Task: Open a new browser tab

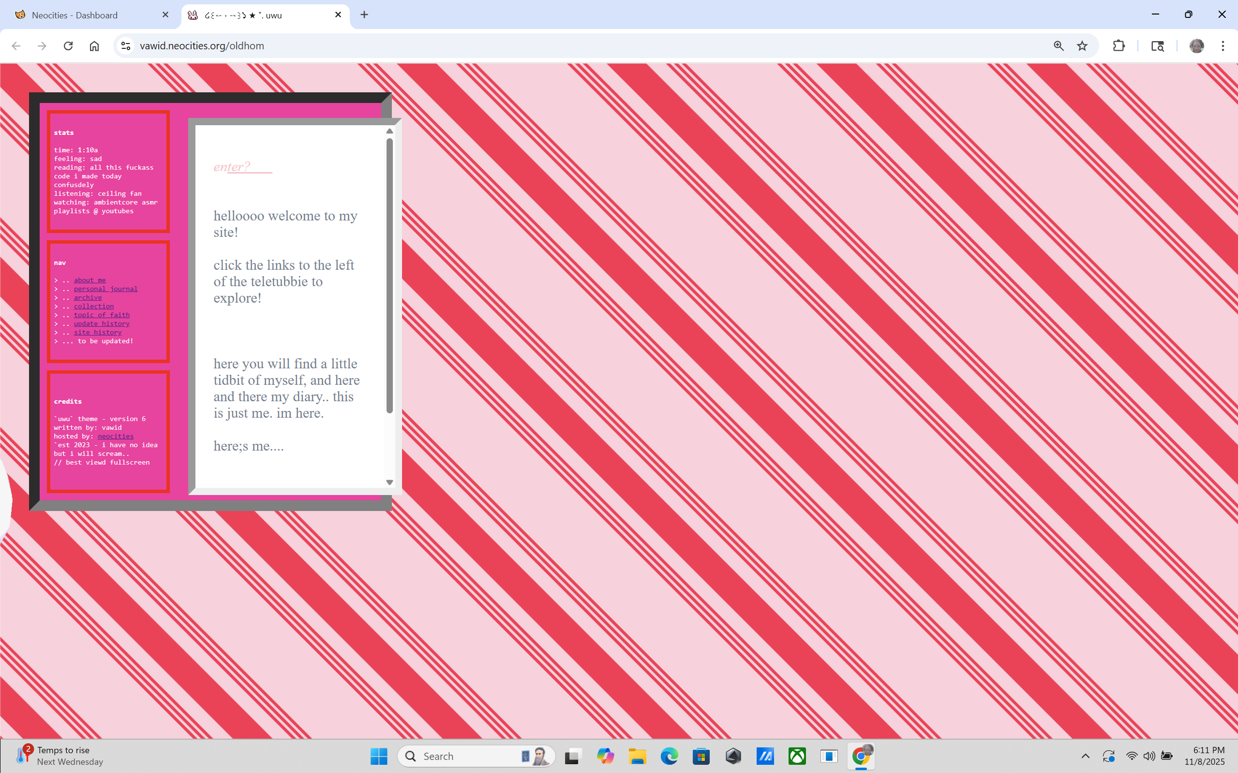Action: [x=364, y=15]
